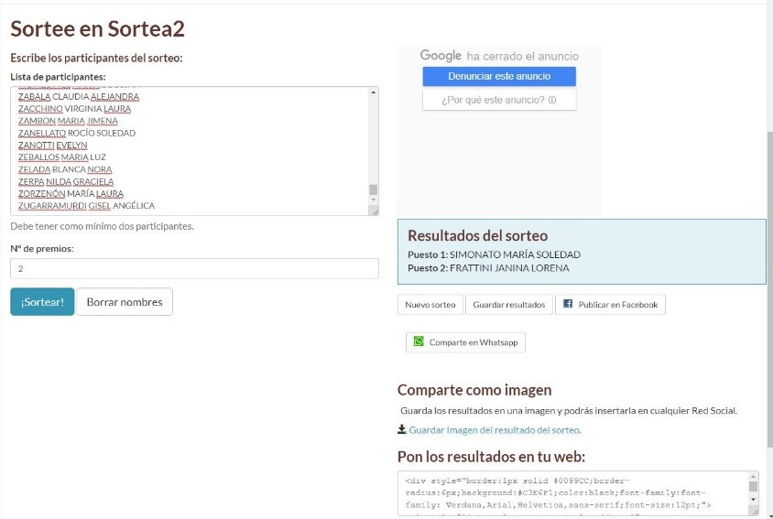This screenshot has height=519, width=773.
Task: Click the download icon beside Guardar Imagen
Action: tap(402, 429)
